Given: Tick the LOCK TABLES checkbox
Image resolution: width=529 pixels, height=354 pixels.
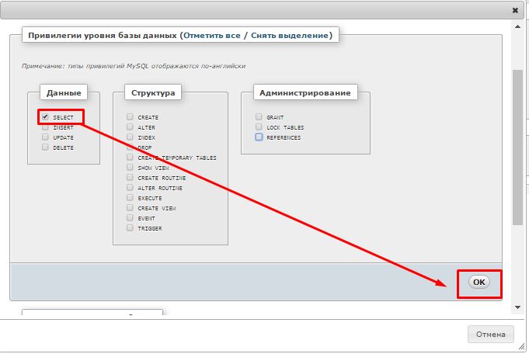Looking at the screenshot, I should pyautogui.click(x=259, y=127).
